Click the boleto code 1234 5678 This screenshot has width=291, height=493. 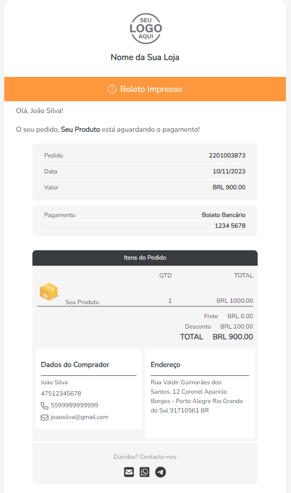230,226
